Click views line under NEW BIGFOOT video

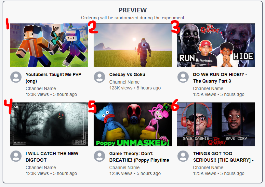(x=51, y=173)
